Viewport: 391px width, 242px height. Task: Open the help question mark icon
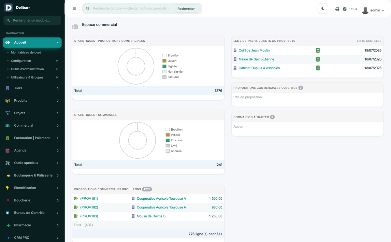coord(345,9)
